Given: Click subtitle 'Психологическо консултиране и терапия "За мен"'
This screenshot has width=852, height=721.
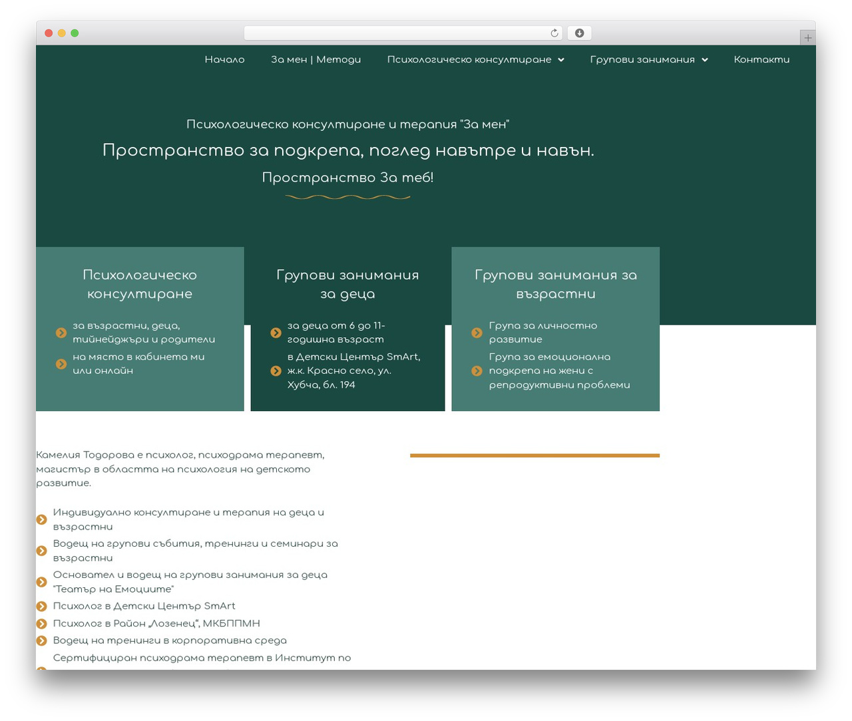Looking at the screenshot, I should tap(347, 124).
